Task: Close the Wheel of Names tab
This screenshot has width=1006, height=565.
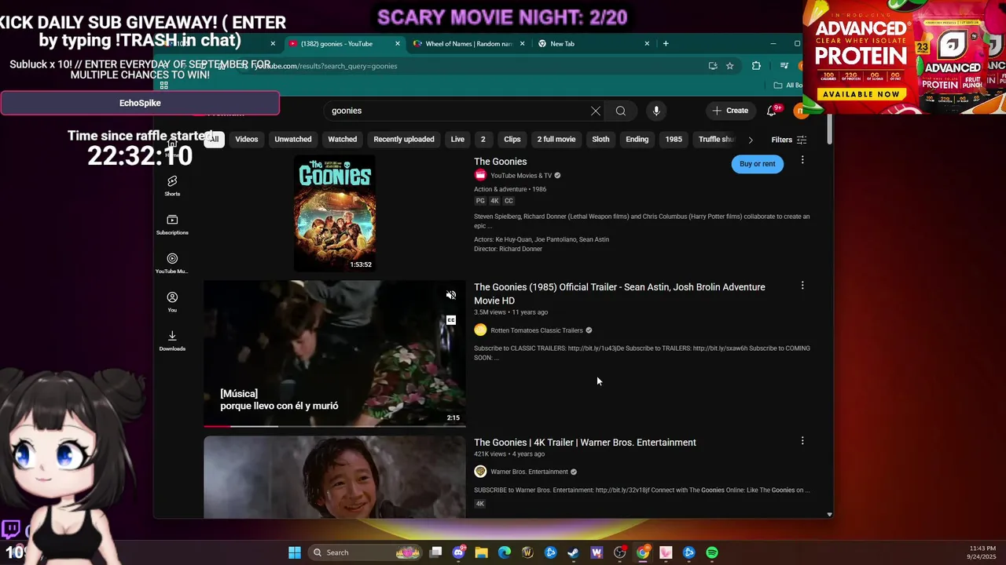Action: pyautogui.click(x=523, y=44)
